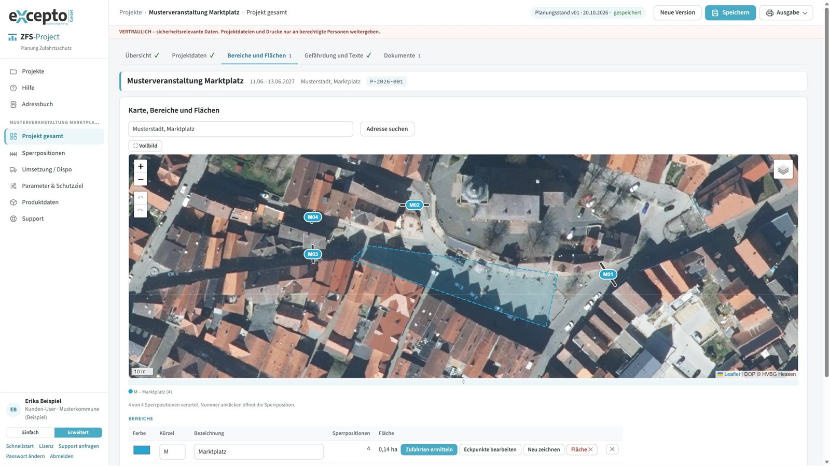830x466 pixels.
Task: Select the Bereiche und Flächen tab
Action: pyautogui.click(x=259, y=55)
